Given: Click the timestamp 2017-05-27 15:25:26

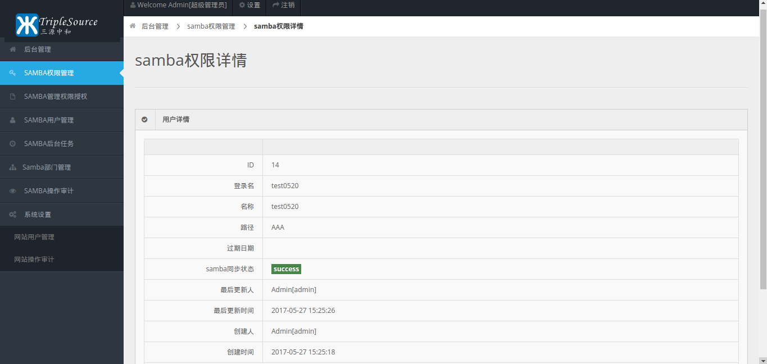Looking at the screenshot, I should click(303, 311).
